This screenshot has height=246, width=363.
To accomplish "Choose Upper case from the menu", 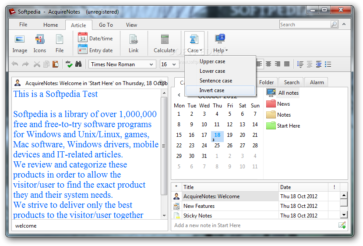I will (x=220, y=61).
